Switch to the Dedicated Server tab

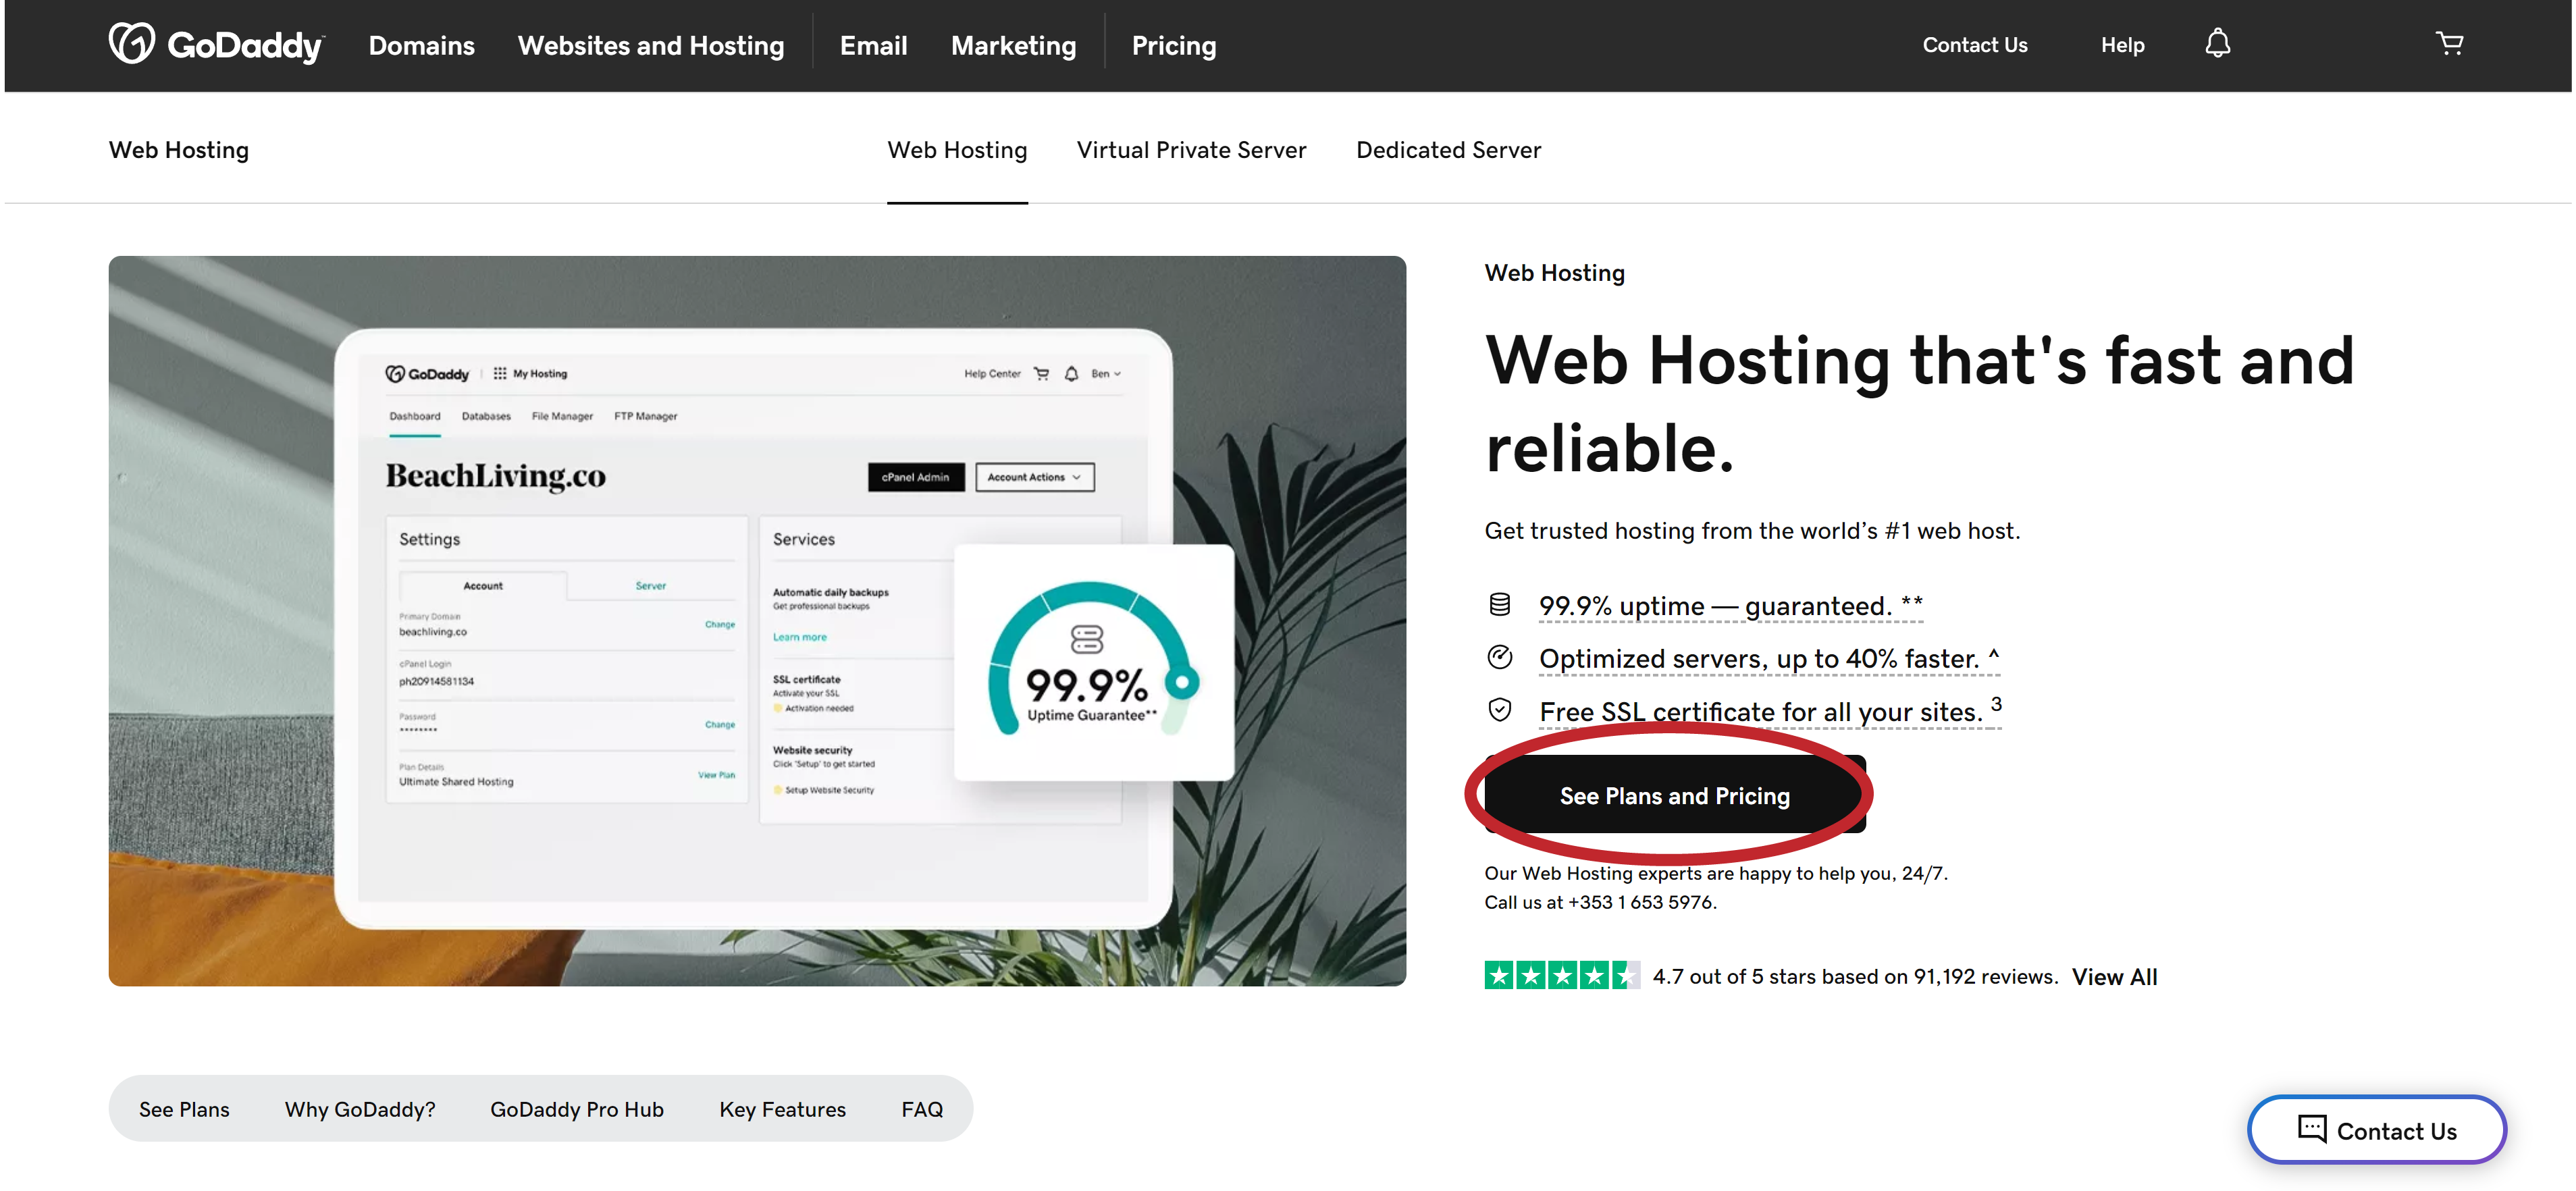coord(1448,150)
